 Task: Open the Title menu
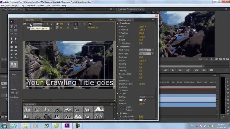[x=48, y=6]
